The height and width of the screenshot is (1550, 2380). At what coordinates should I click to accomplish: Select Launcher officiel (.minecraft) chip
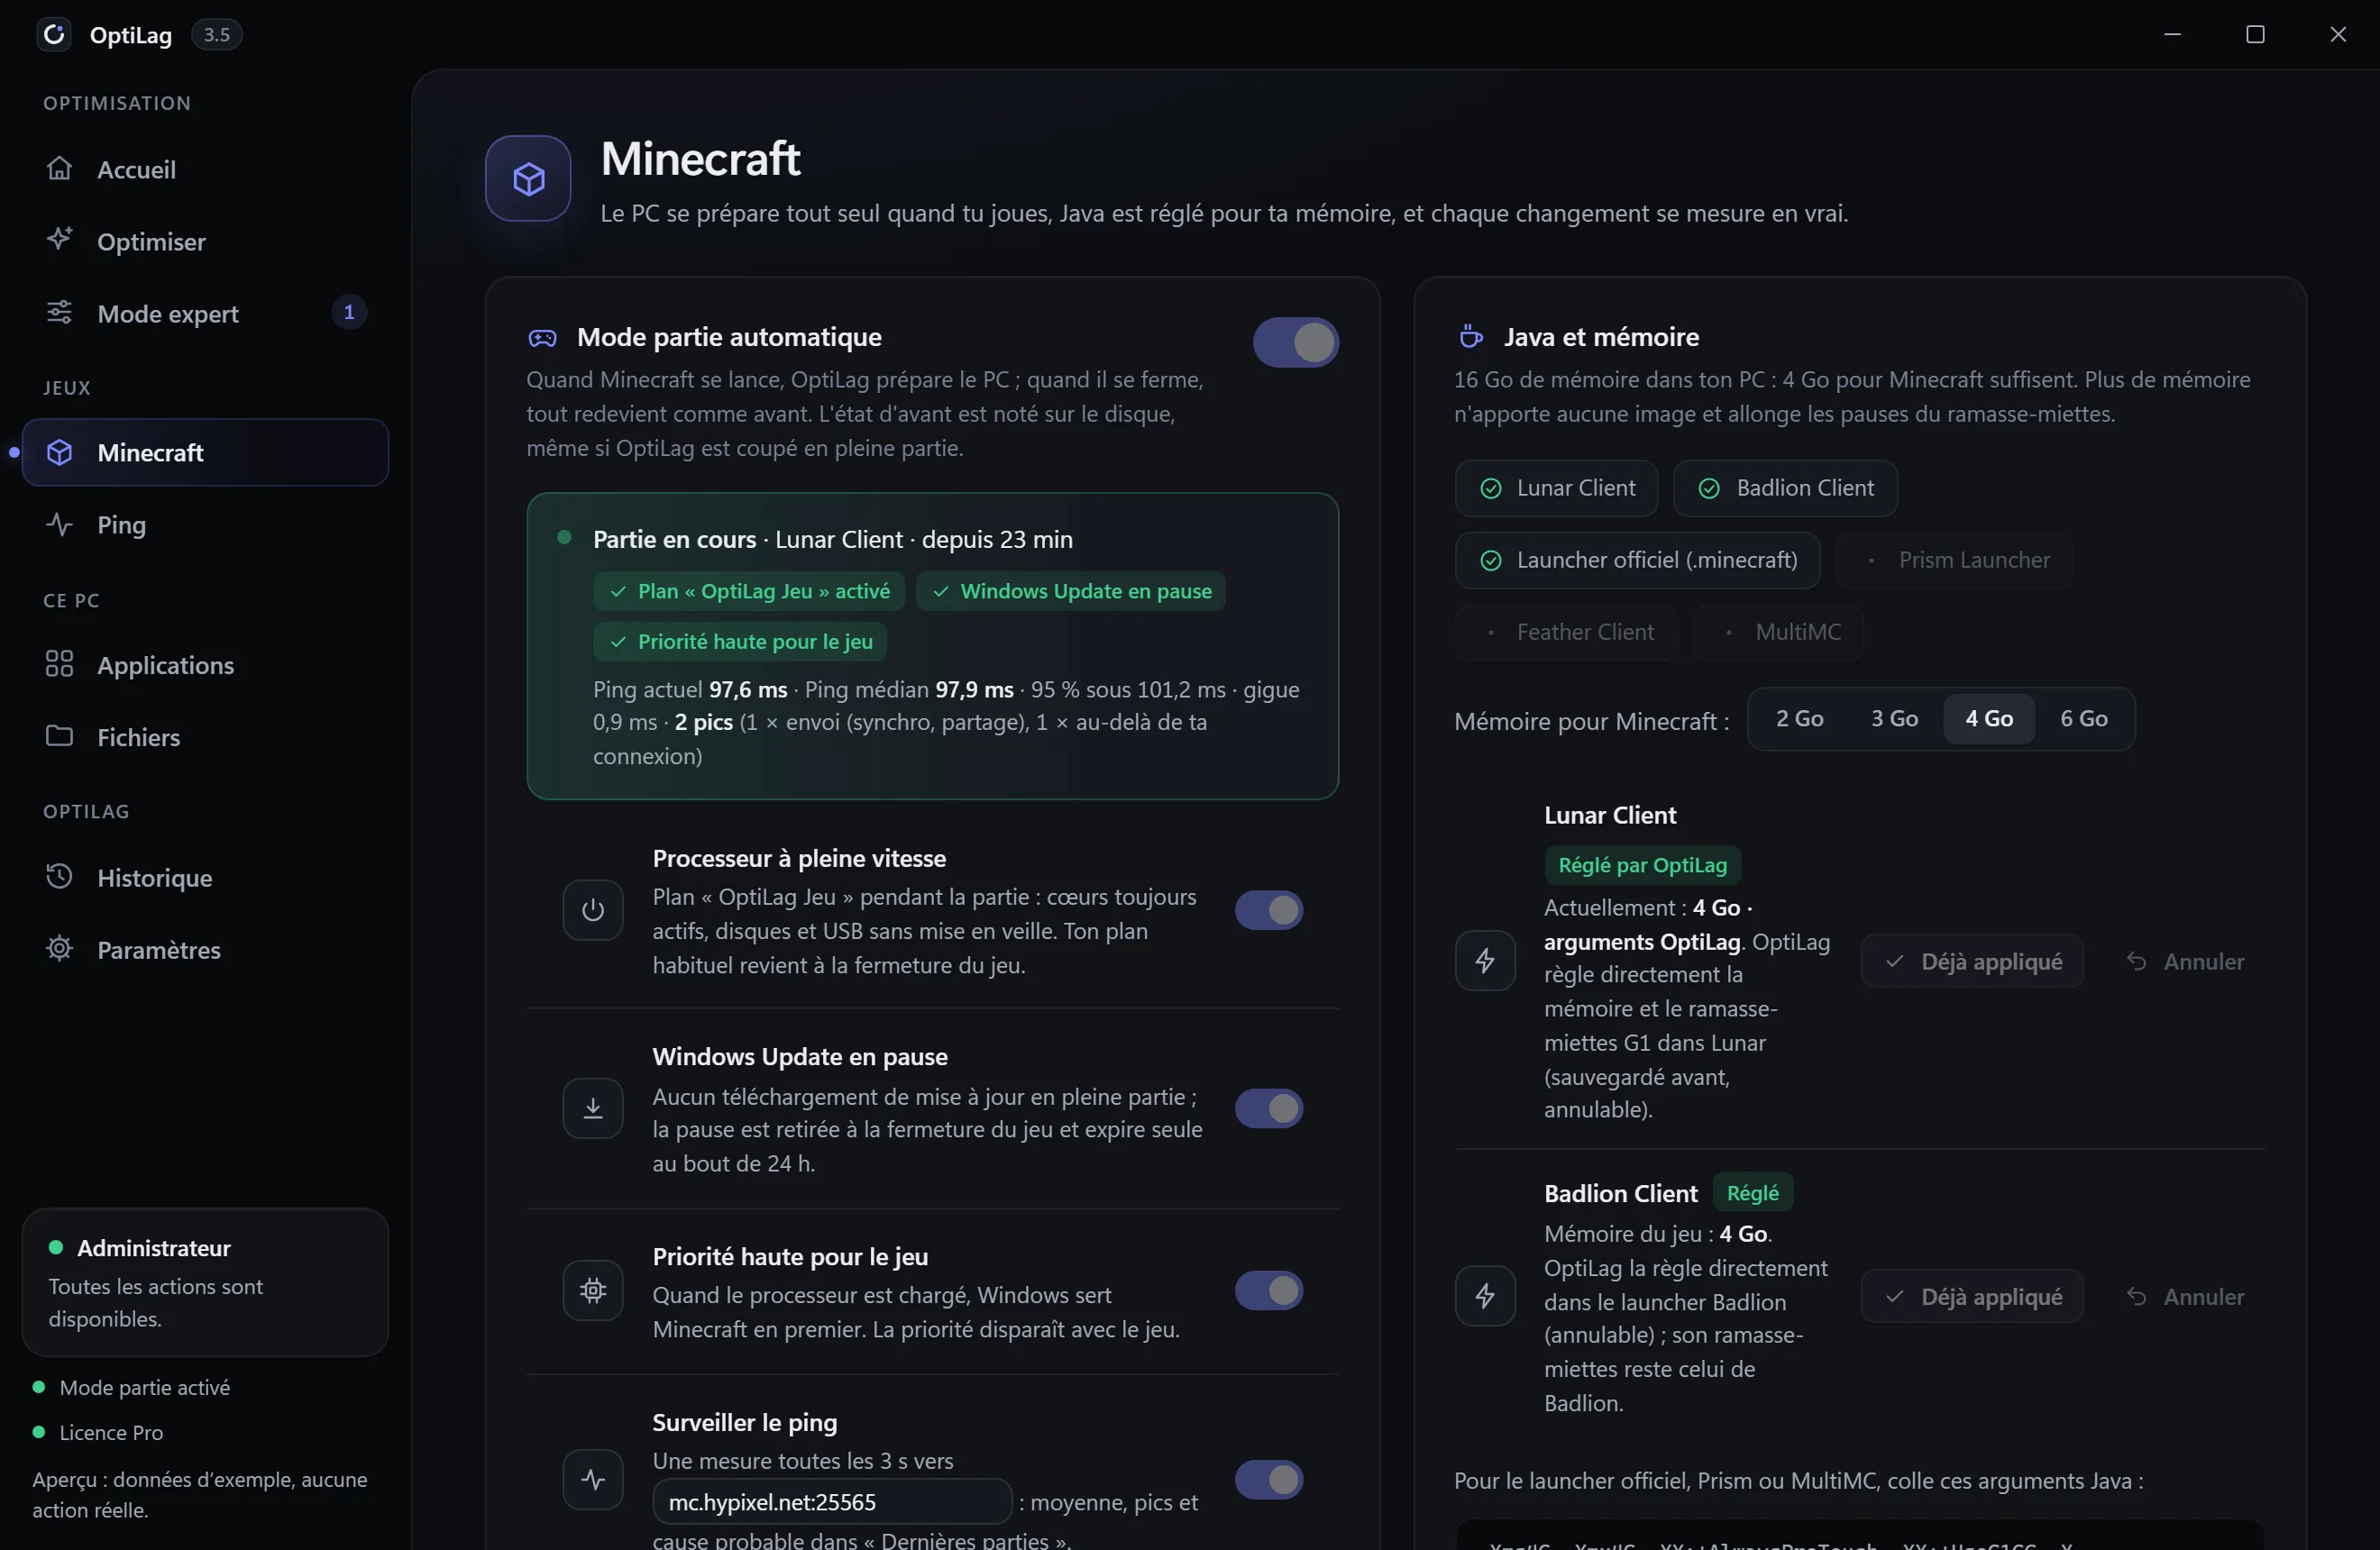(x=1637, y=560)
